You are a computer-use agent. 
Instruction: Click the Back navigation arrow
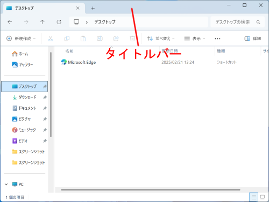click(x=10, y=22)
